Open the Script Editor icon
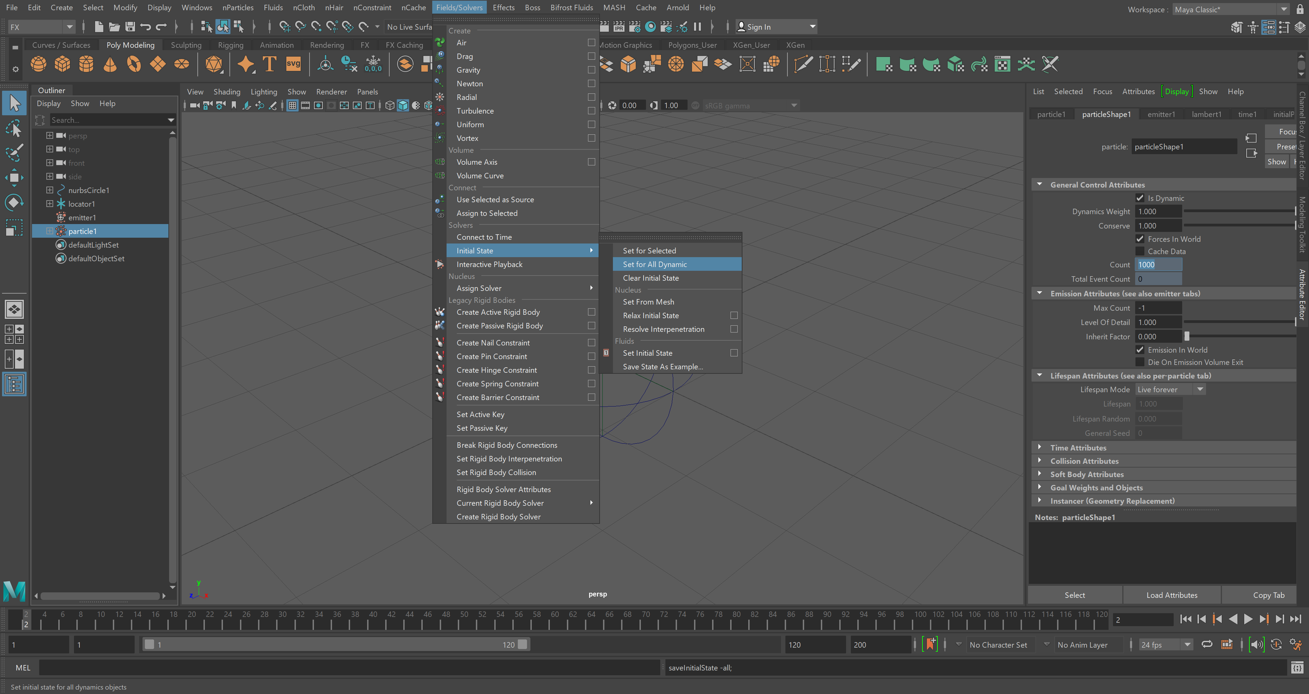 pyautogui.click(x=1297, y=667)
